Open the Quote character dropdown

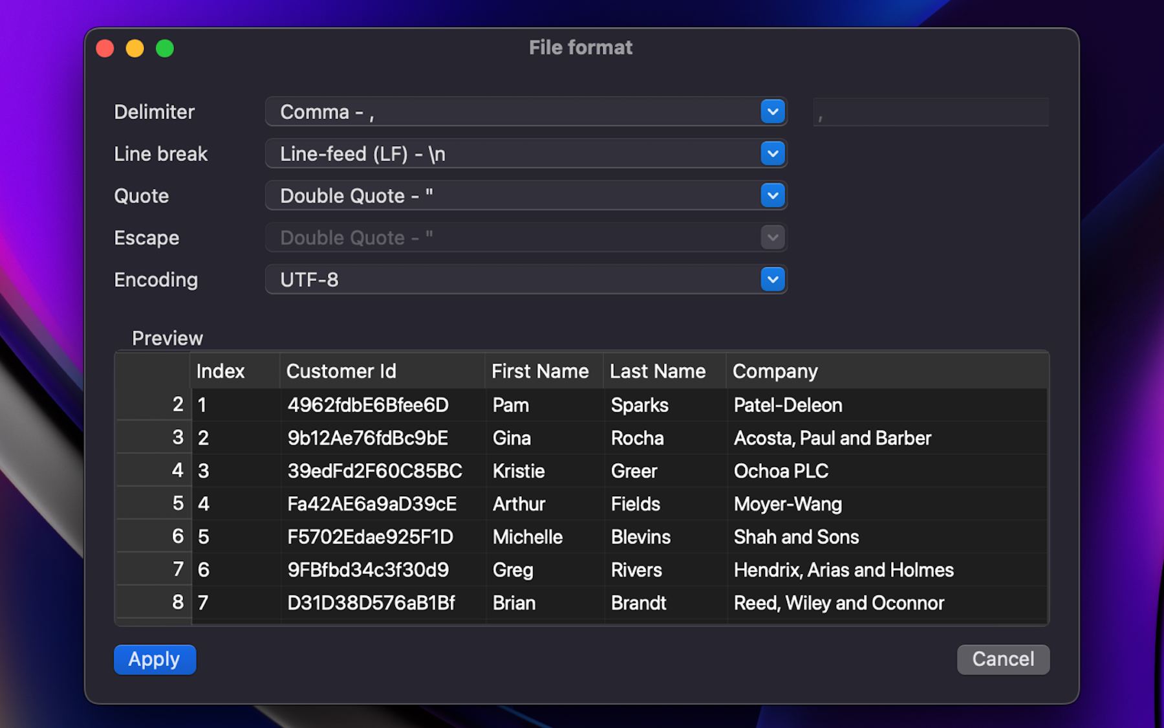[x=525, y=195]
